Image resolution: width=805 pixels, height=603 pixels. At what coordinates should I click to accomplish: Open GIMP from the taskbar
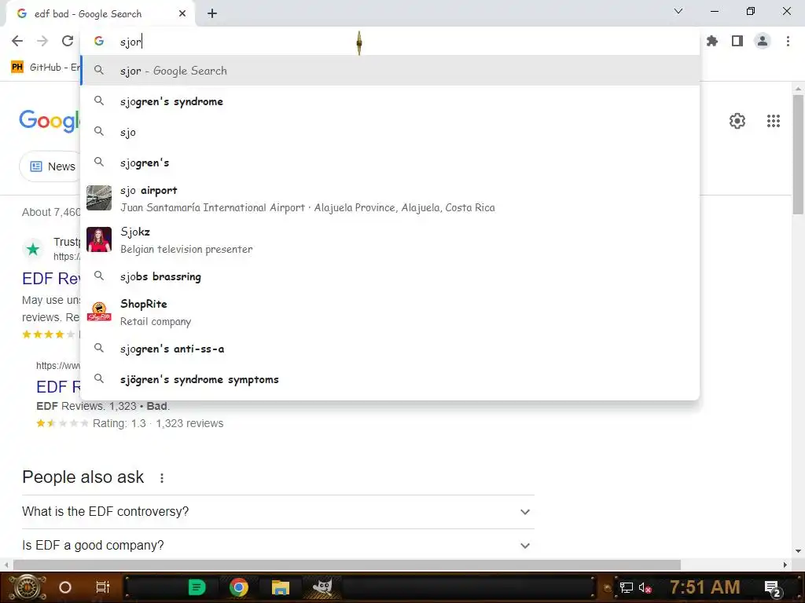322,587
